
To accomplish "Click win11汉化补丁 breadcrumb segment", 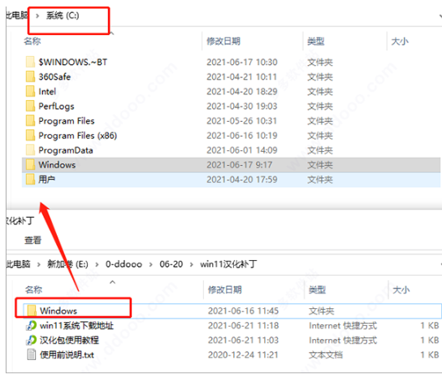I will pos(228,264).
